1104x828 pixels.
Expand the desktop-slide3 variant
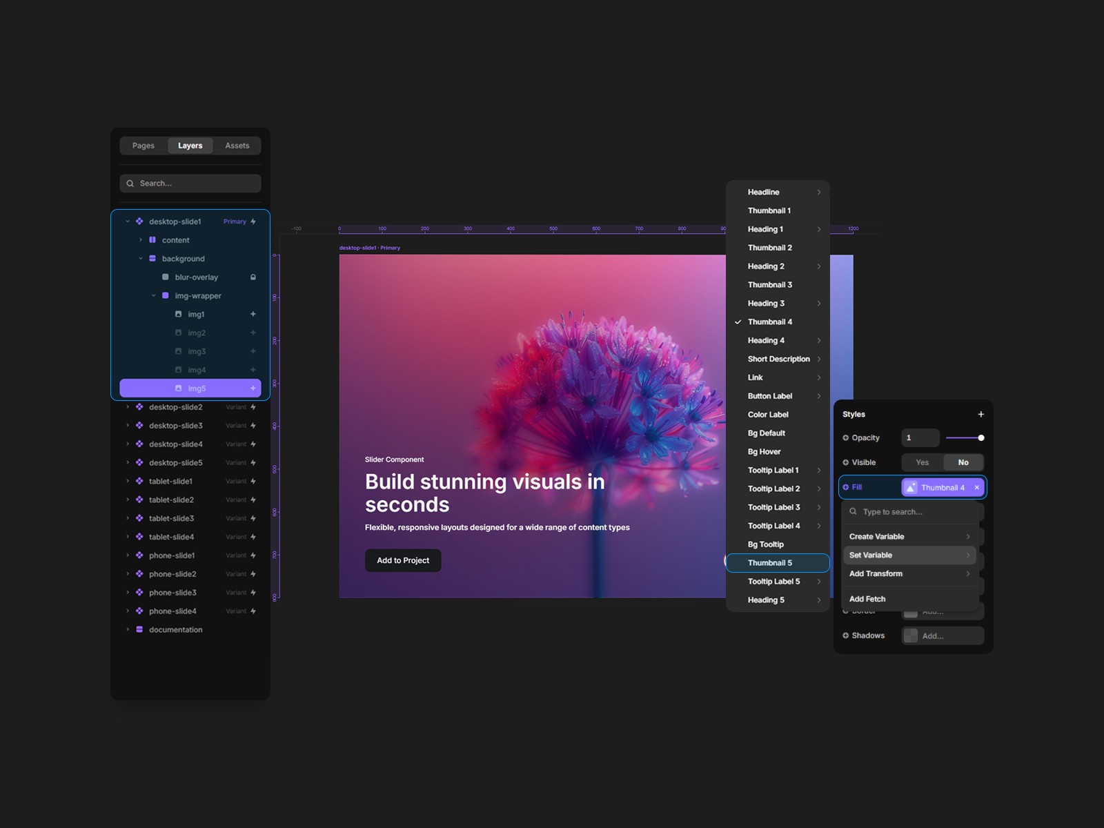point(128,426)
